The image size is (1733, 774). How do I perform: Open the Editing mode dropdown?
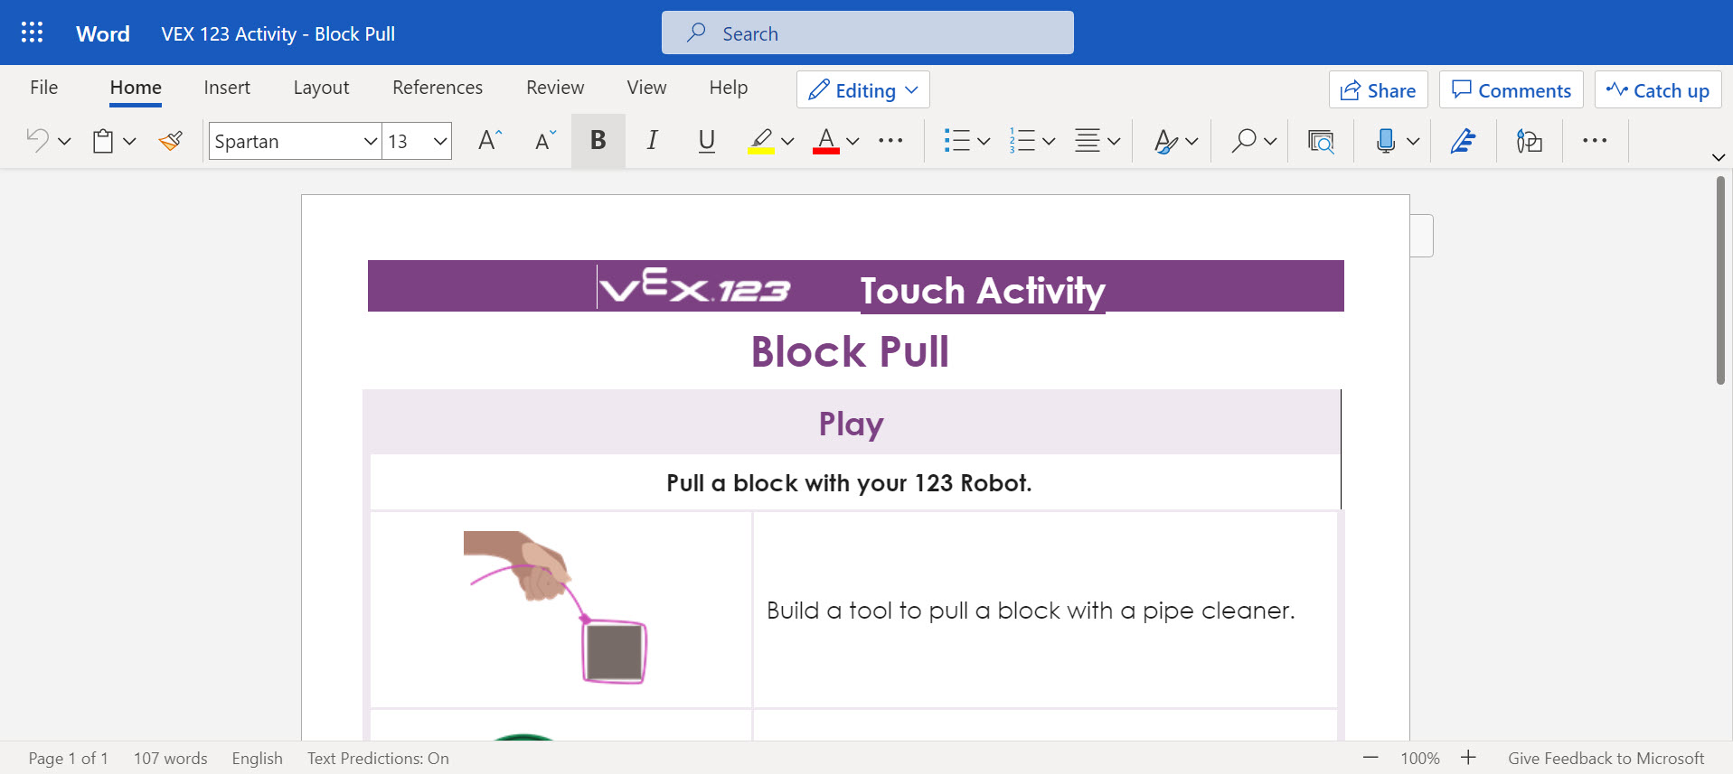coord(862,90)
